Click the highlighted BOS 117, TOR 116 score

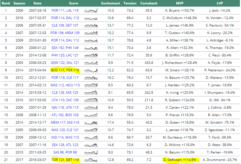point(65,71)
